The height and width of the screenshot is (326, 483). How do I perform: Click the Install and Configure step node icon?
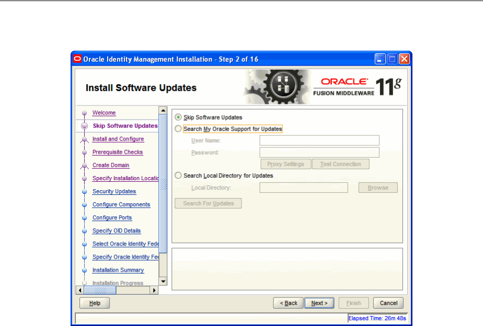pyautogui.click(x=84, y=140)
